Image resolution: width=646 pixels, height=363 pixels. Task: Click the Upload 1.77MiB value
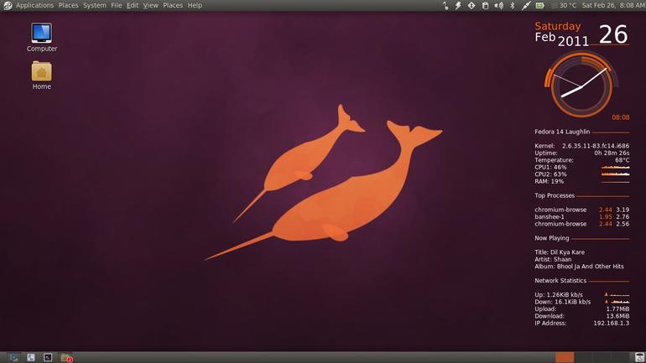click(617, 309)
